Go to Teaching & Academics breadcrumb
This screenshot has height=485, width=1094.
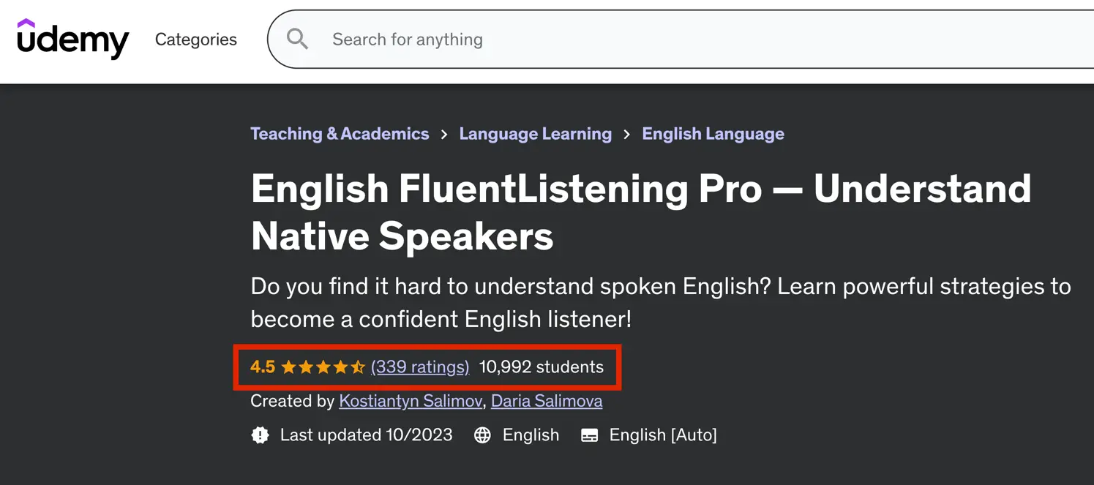point(340,134)
